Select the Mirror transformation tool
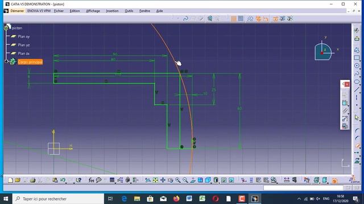The width and height of the screenshot is (364, 204). tap(357, 153)
